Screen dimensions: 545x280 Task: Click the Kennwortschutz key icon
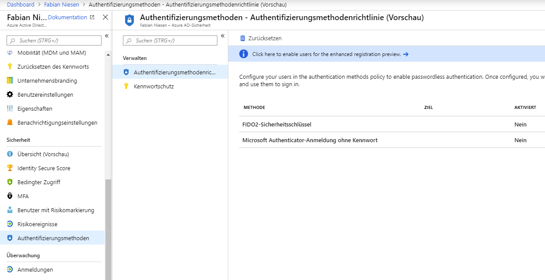pos(126,87)
